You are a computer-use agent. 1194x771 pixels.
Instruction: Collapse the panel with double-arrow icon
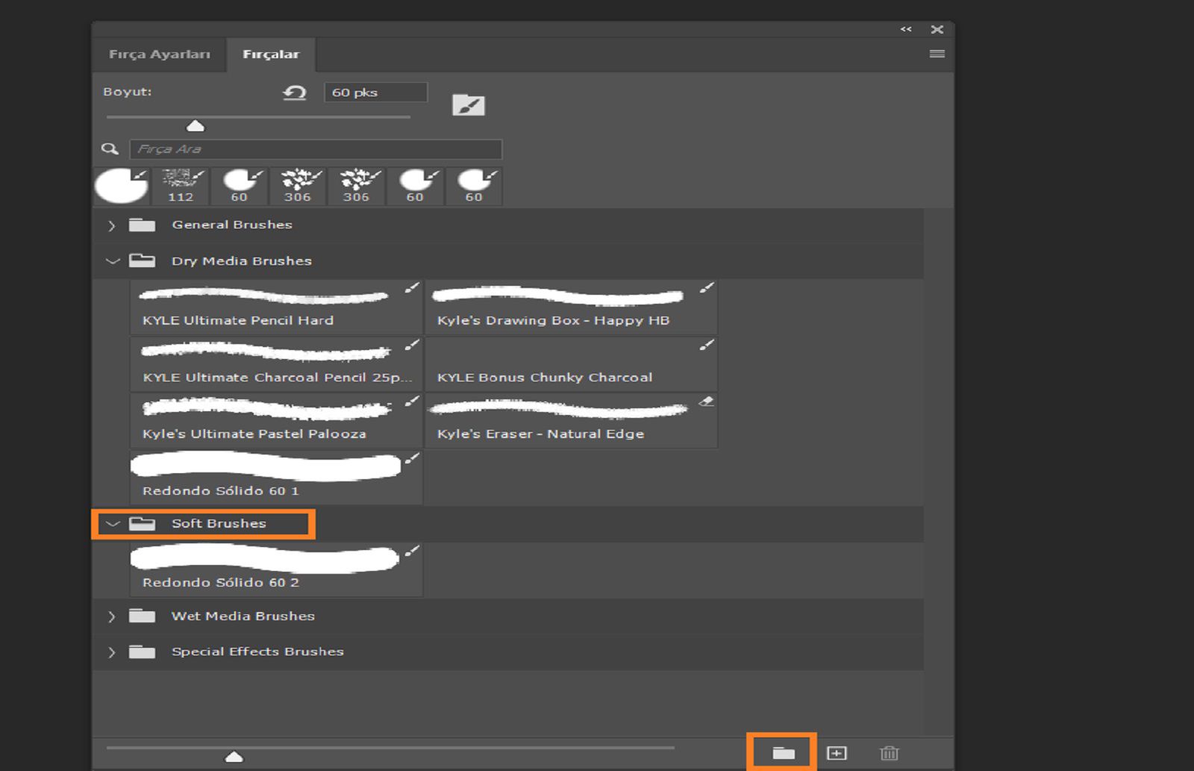point(906,29)
